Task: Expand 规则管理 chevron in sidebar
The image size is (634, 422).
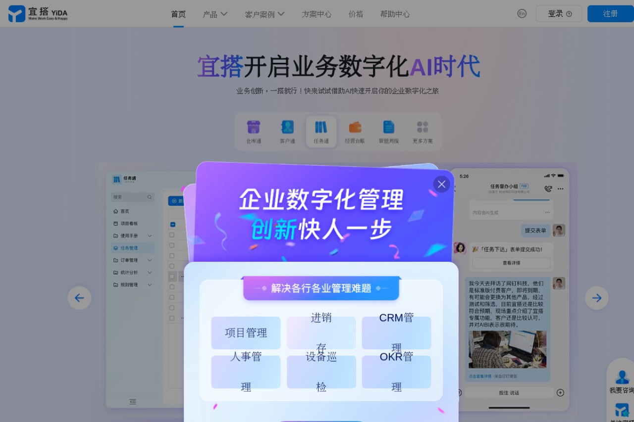Action: (150, 285)
